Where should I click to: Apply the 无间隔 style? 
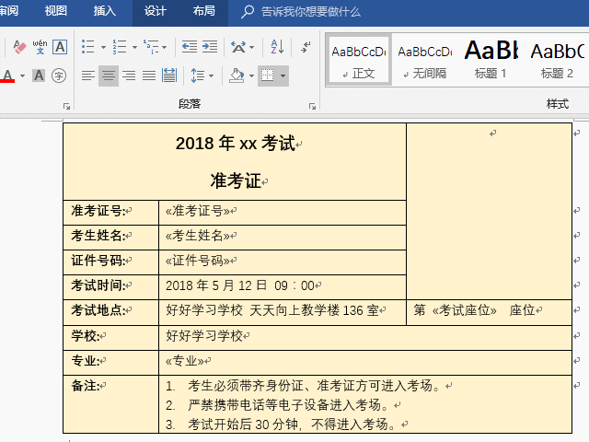pos(425,60)
